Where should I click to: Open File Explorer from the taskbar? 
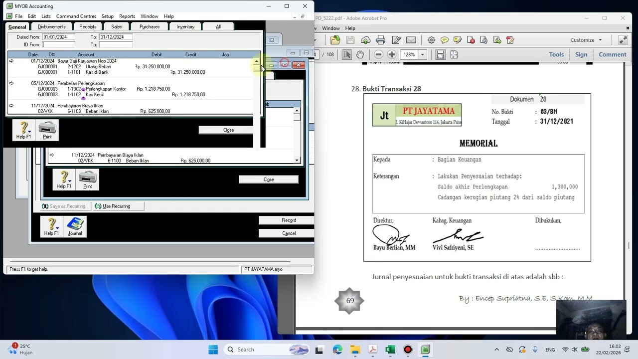click(355, 350)
